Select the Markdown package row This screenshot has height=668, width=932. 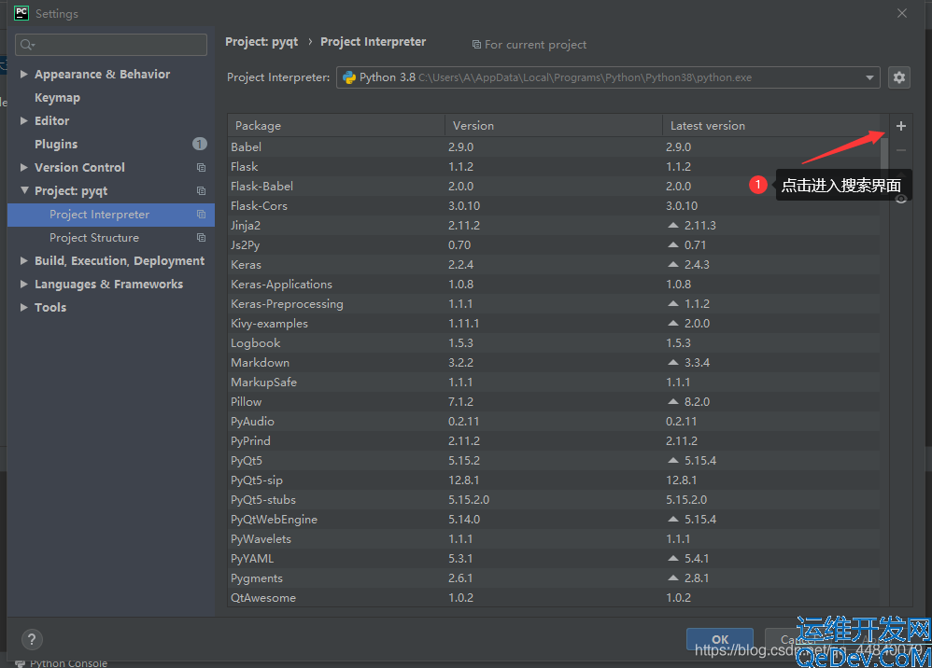[554, 362]
